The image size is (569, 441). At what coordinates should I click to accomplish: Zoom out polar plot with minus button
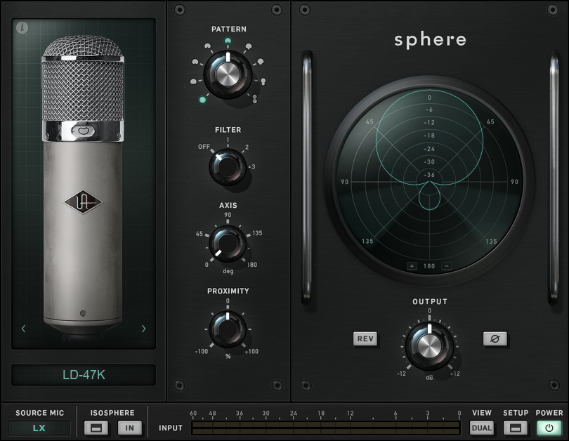(x=447, y=266)
